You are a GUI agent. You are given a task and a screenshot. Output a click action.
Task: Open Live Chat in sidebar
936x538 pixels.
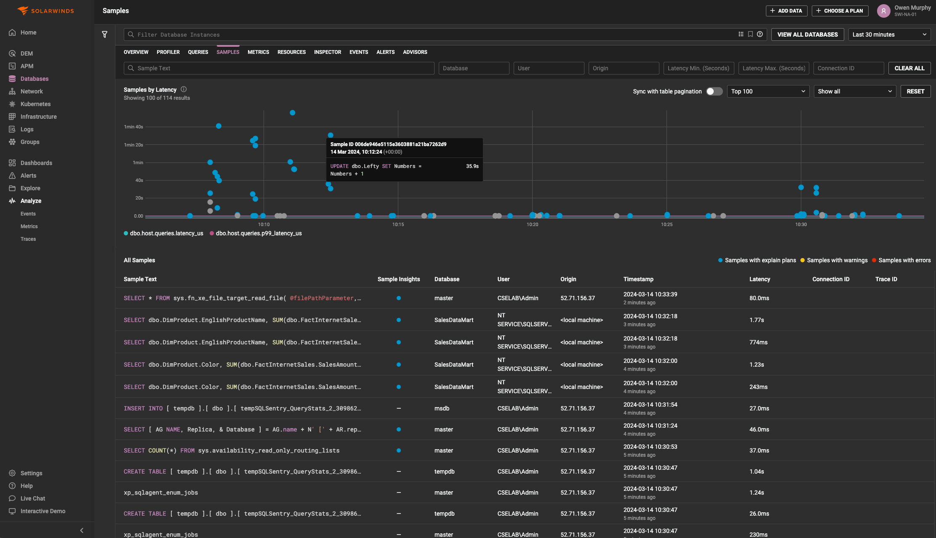(32, 498)
